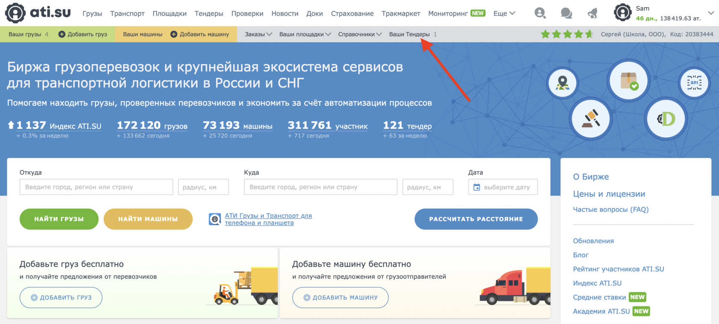
Task: Open Рейтинг участников ATI.SU link
Action: [618, 269]
